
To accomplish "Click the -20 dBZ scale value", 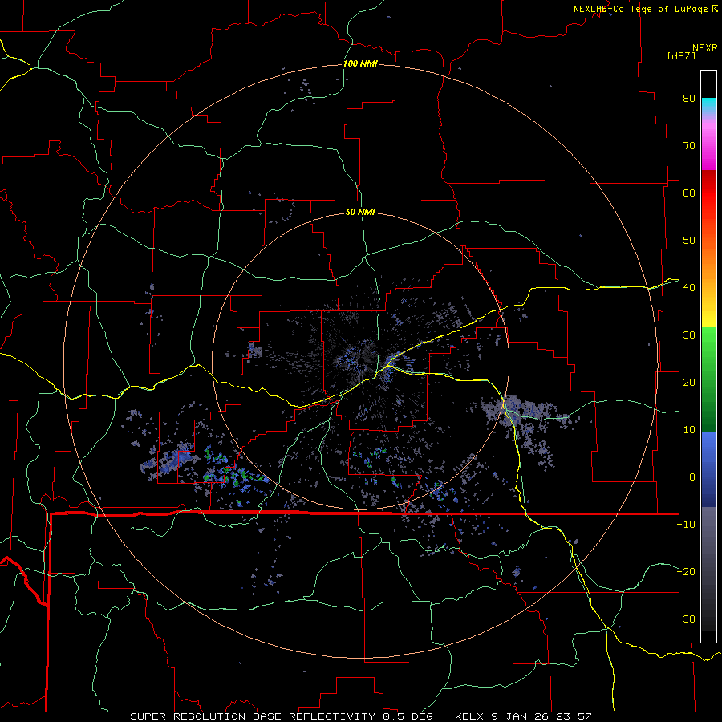I will point(686,571).
